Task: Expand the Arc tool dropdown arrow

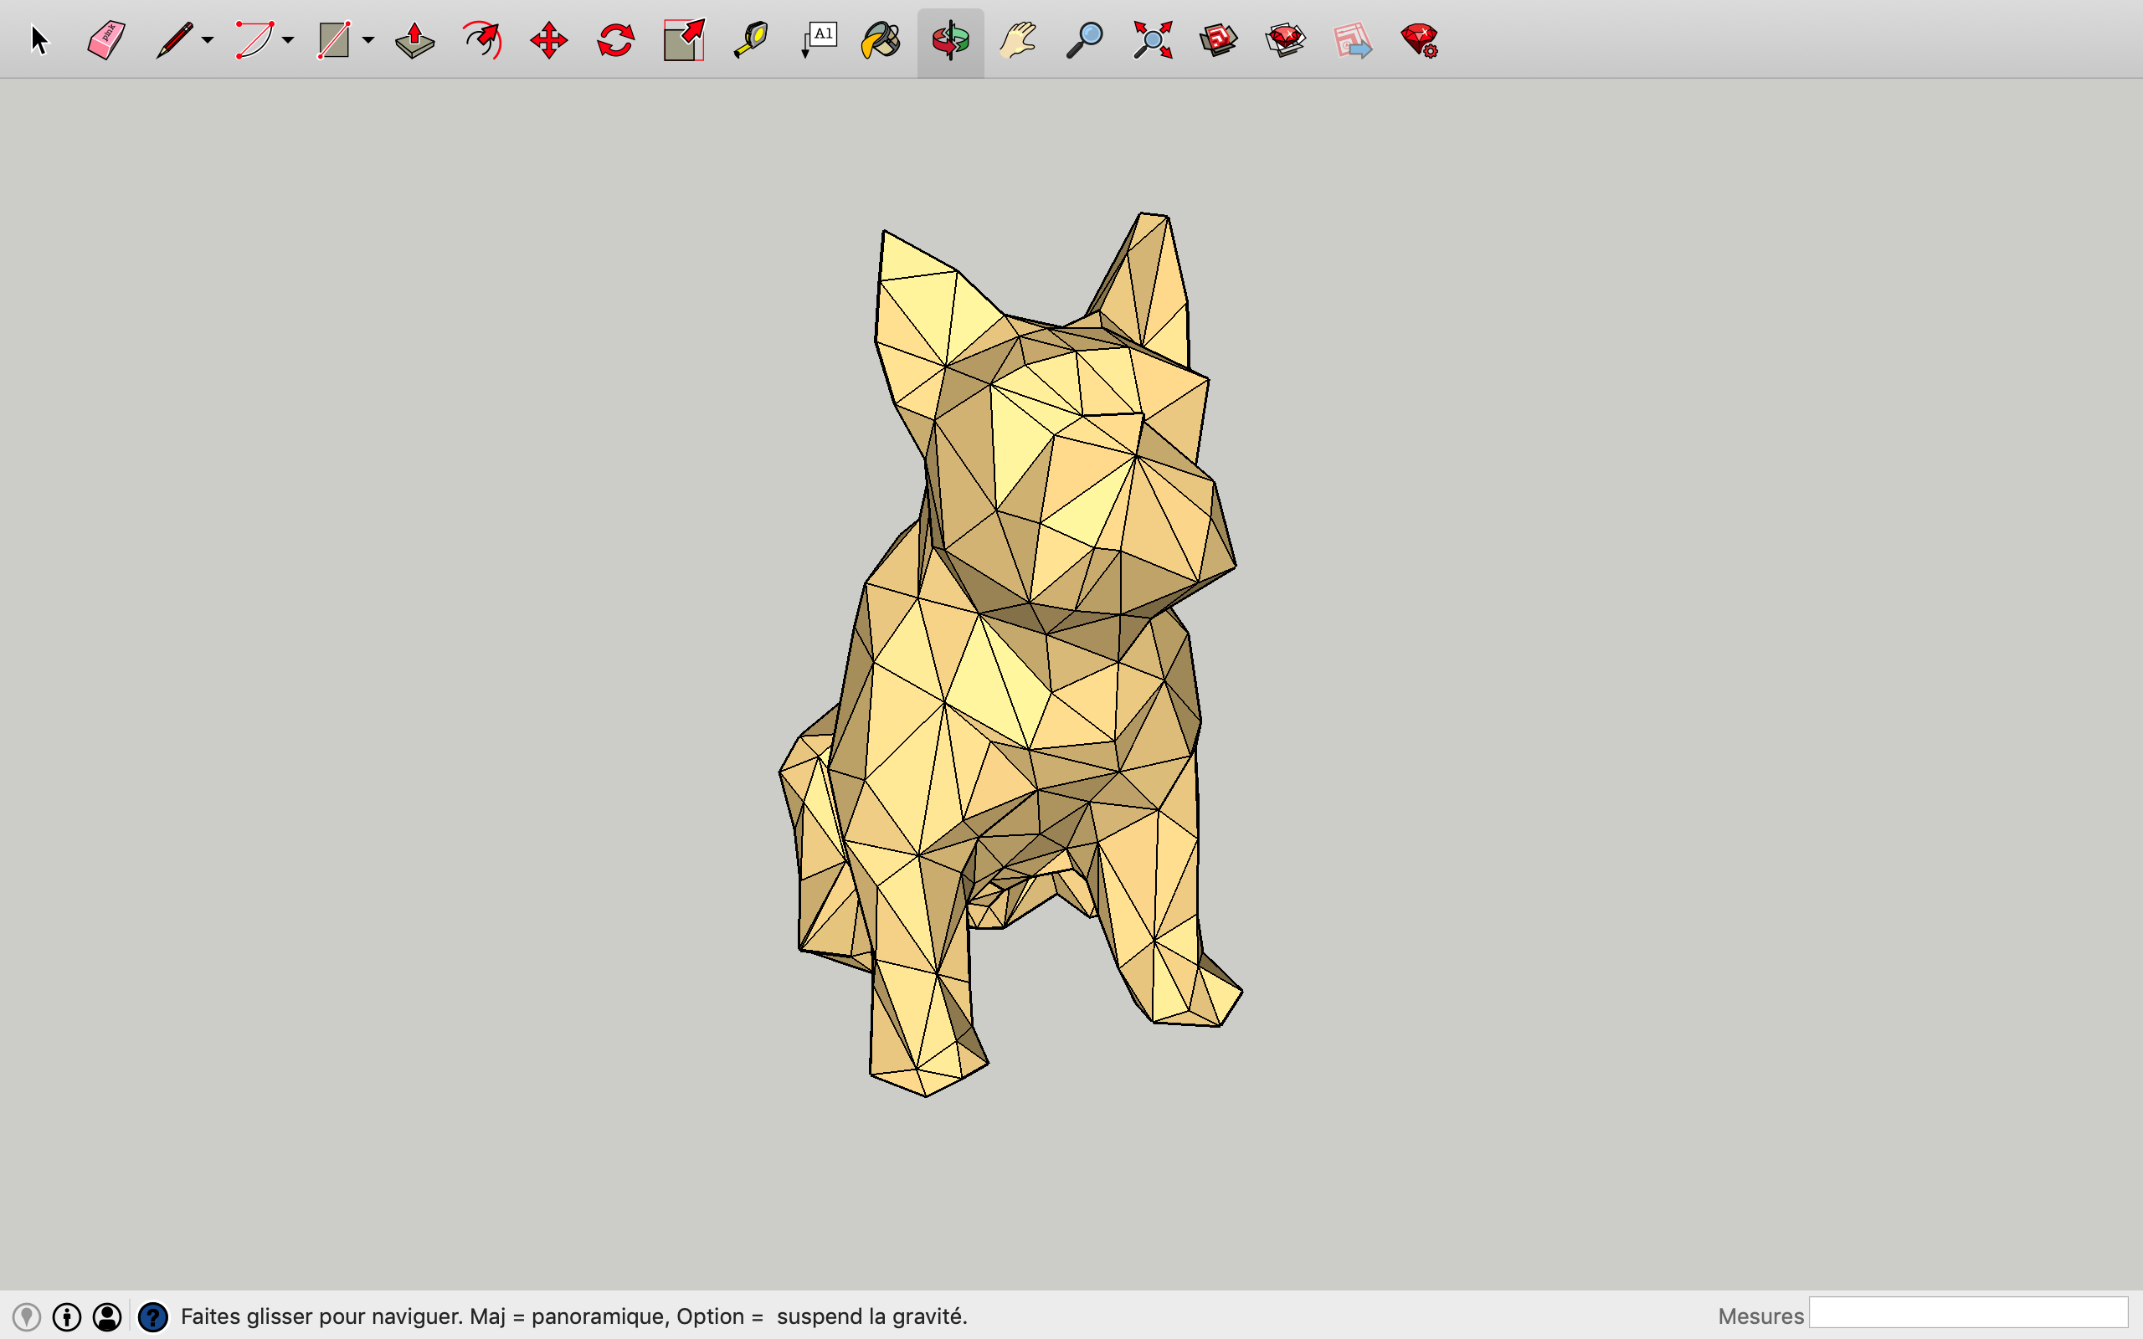Action: 288,40
